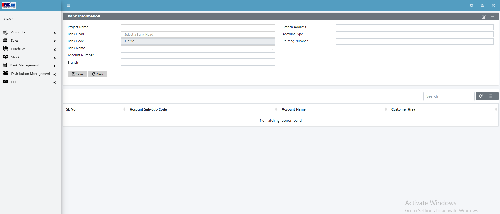Image resolution: width=500 pixels, height=214 pixels.
Task: Click the Bank Management calculator icon
Action: click(x=5, y=65)
